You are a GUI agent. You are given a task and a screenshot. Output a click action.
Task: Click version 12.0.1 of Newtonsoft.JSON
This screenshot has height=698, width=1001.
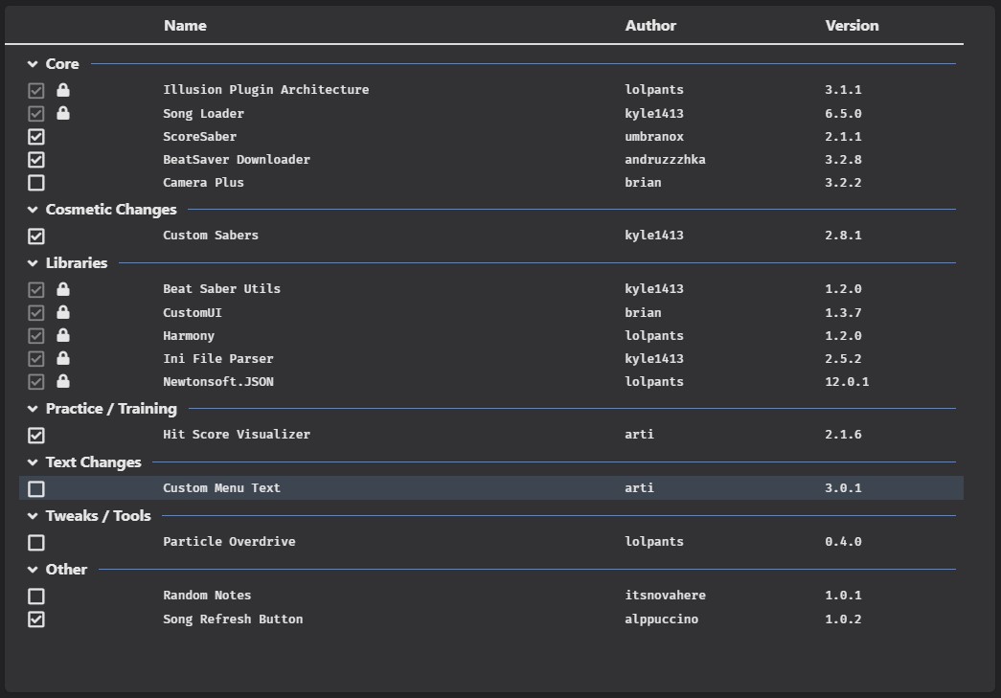(847, 381)
